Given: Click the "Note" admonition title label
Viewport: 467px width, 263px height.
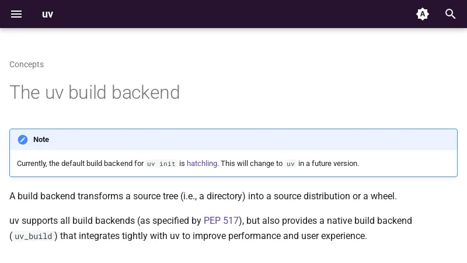Looking at the screenshot, I should coord(41,140).
